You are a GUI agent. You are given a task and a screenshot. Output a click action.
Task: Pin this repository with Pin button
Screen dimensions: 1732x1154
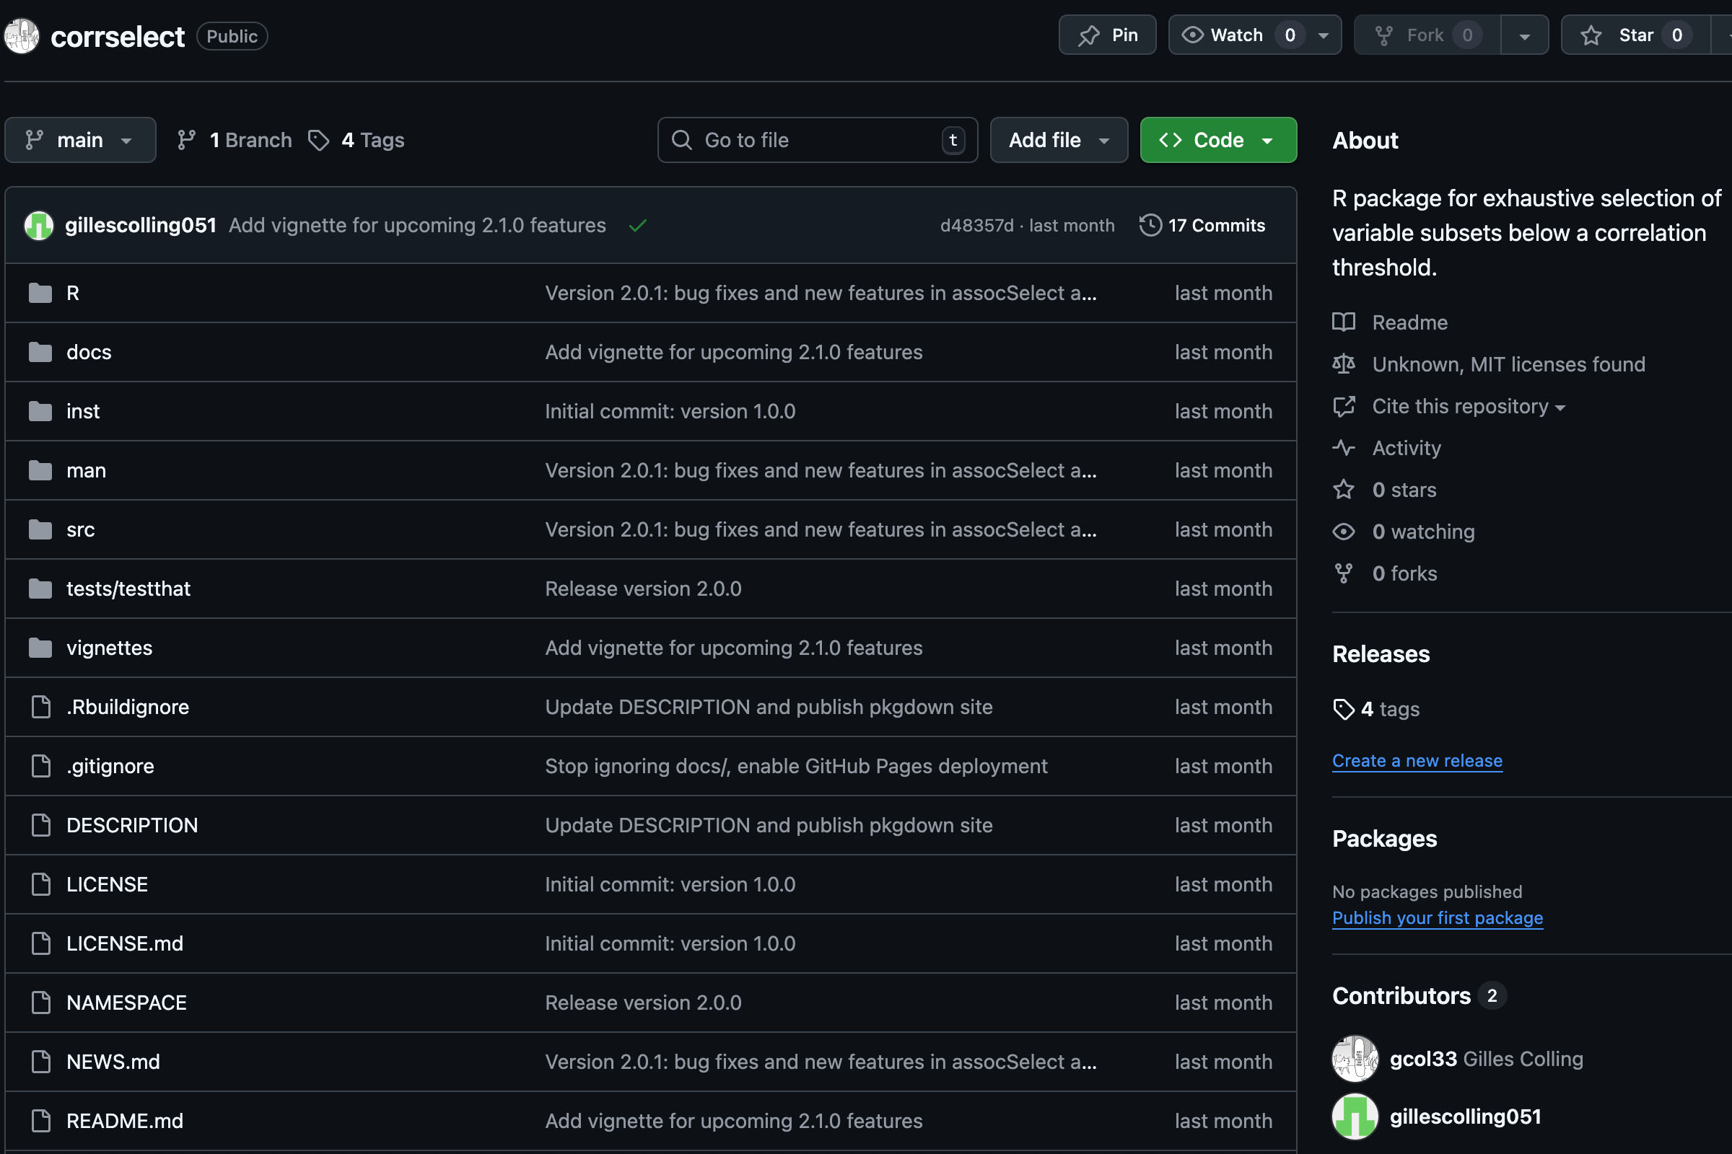coord(1108,35)
